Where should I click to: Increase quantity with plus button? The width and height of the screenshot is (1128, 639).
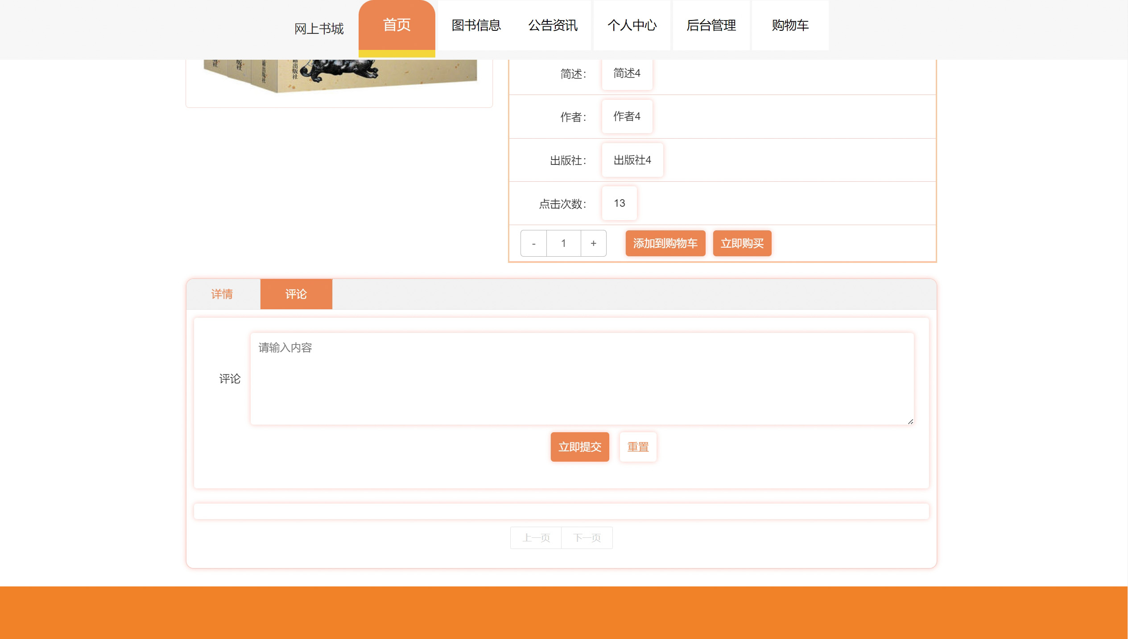tap(593, 243)
